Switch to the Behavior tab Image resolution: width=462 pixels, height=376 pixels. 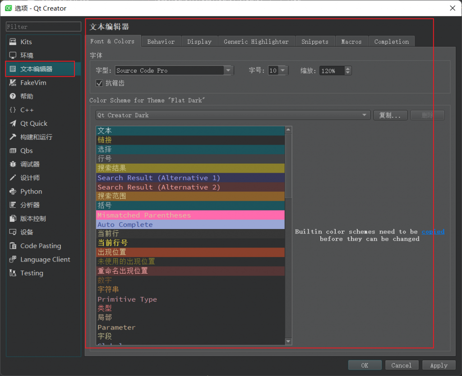point(161,42)
